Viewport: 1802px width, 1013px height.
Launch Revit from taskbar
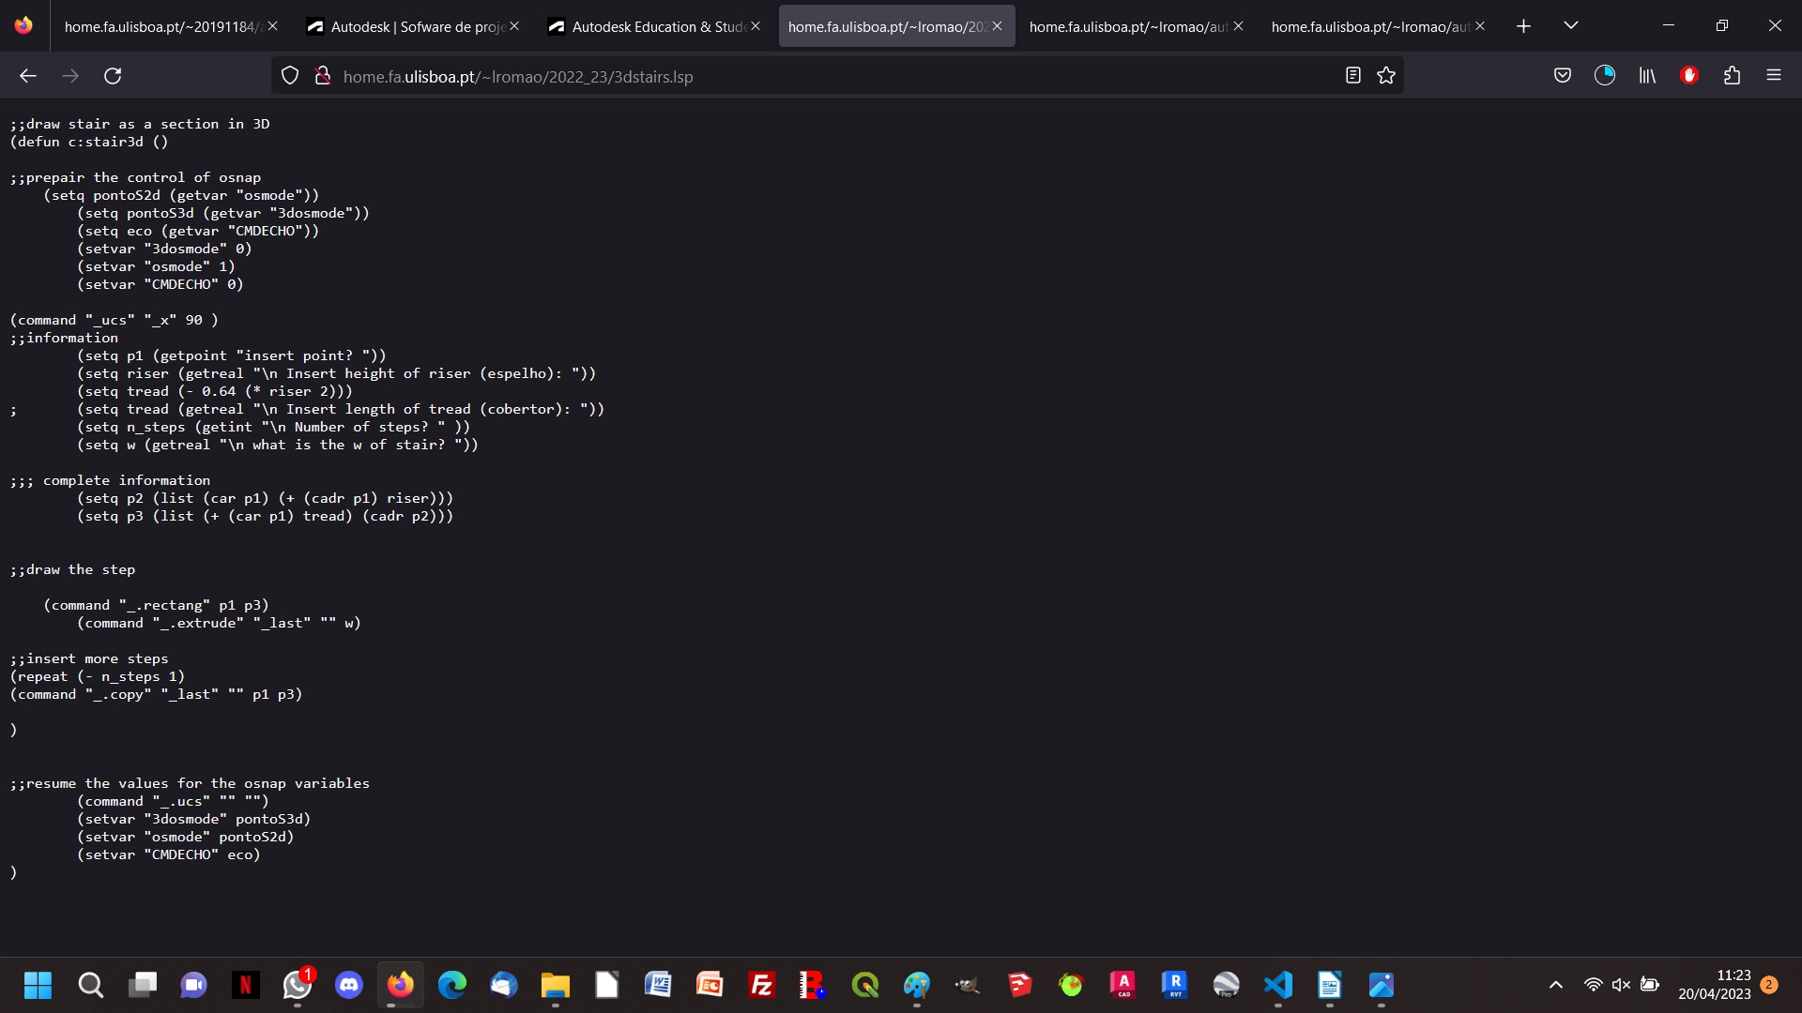pos(1175,985)
